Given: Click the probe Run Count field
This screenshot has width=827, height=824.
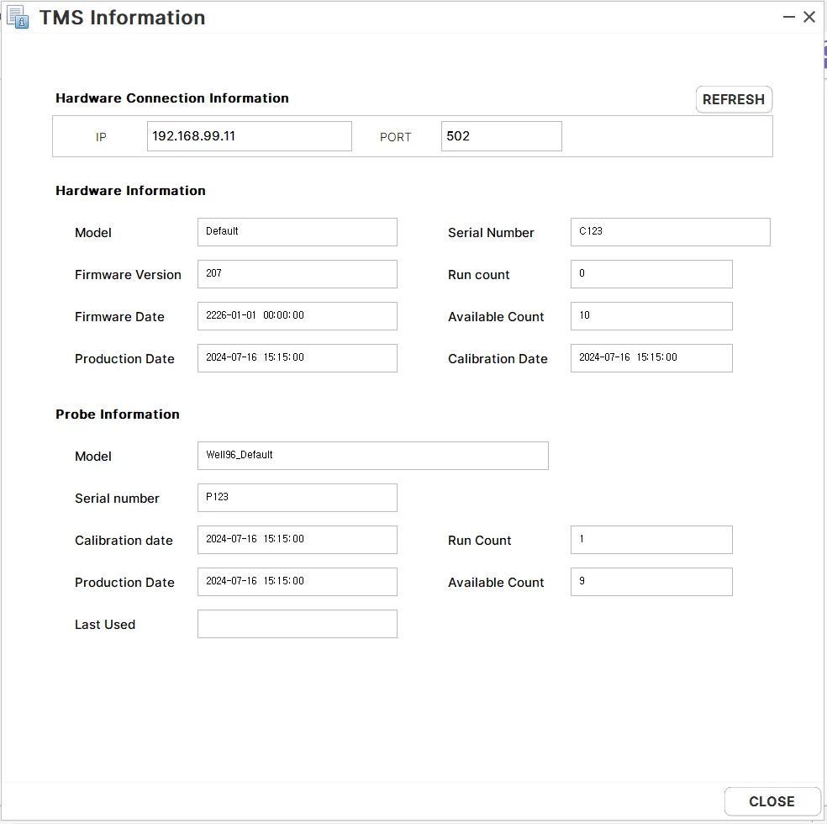Looking at the screenshot, I should (651, 540).
